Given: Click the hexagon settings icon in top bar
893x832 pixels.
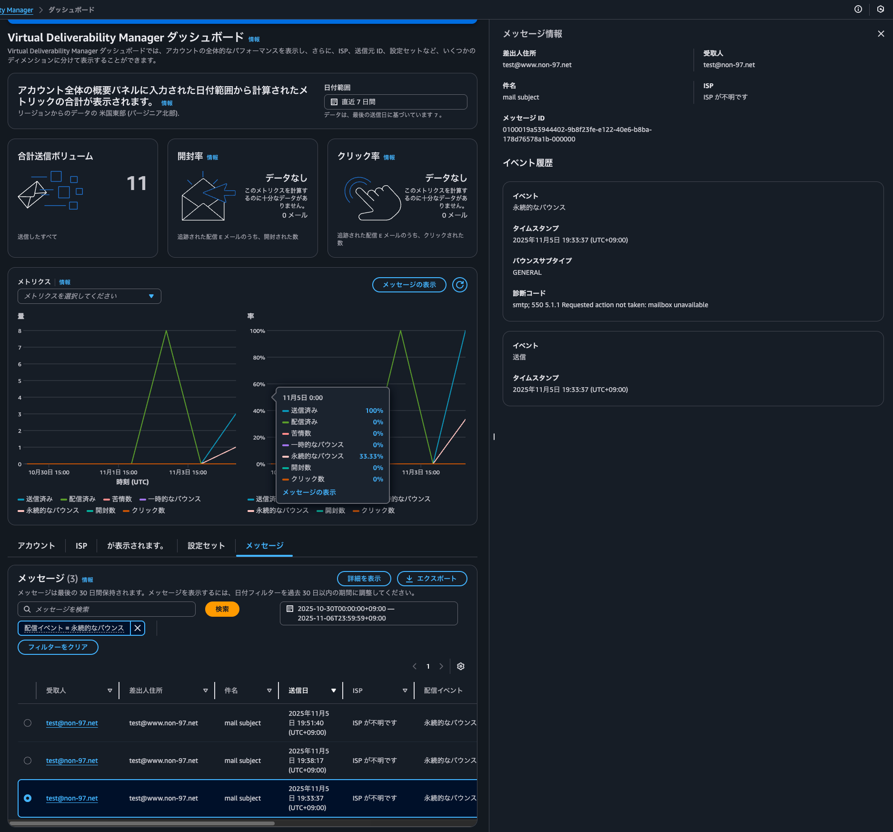Looking at the screenshot, I should 880,10.
